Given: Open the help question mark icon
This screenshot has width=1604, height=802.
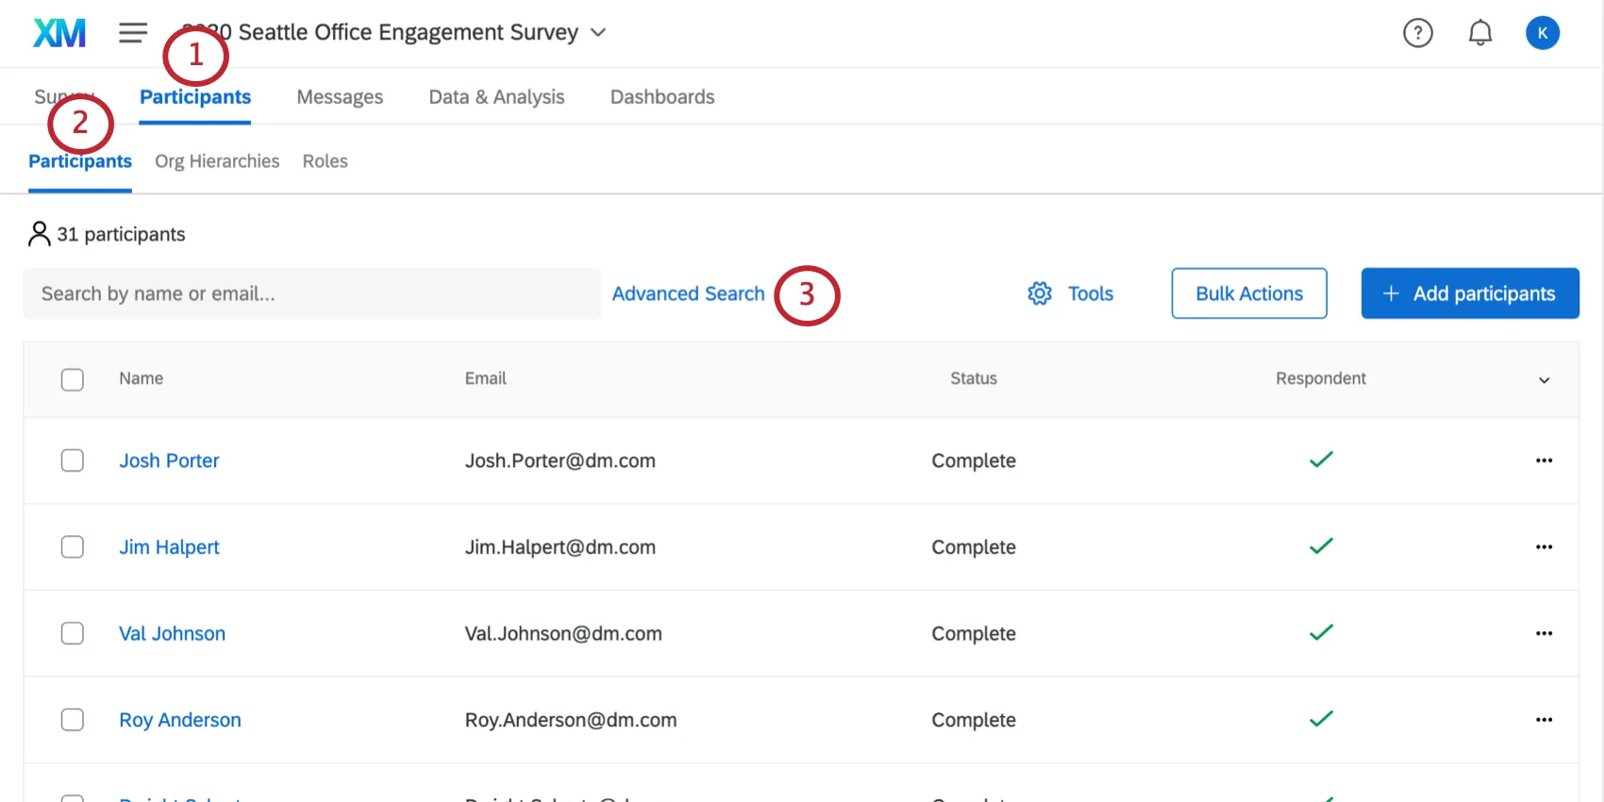Looking at the screenshot, I should pyautogui.click(x=1417, y=33).
